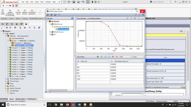
Task: Select the Motion Study 1 bottom tab
Action: [x=21, y=99]
